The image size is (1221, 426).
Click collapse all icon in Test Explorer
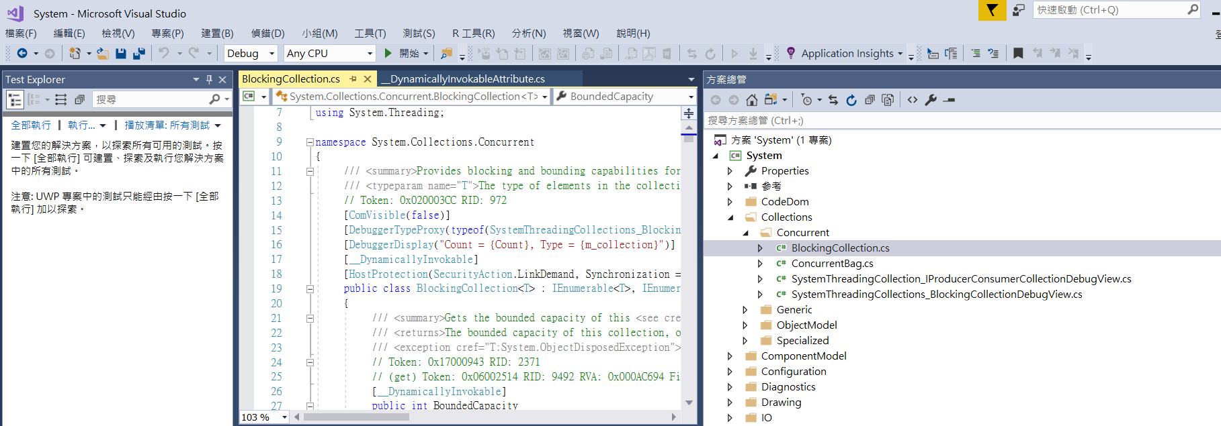coord(79,99)
